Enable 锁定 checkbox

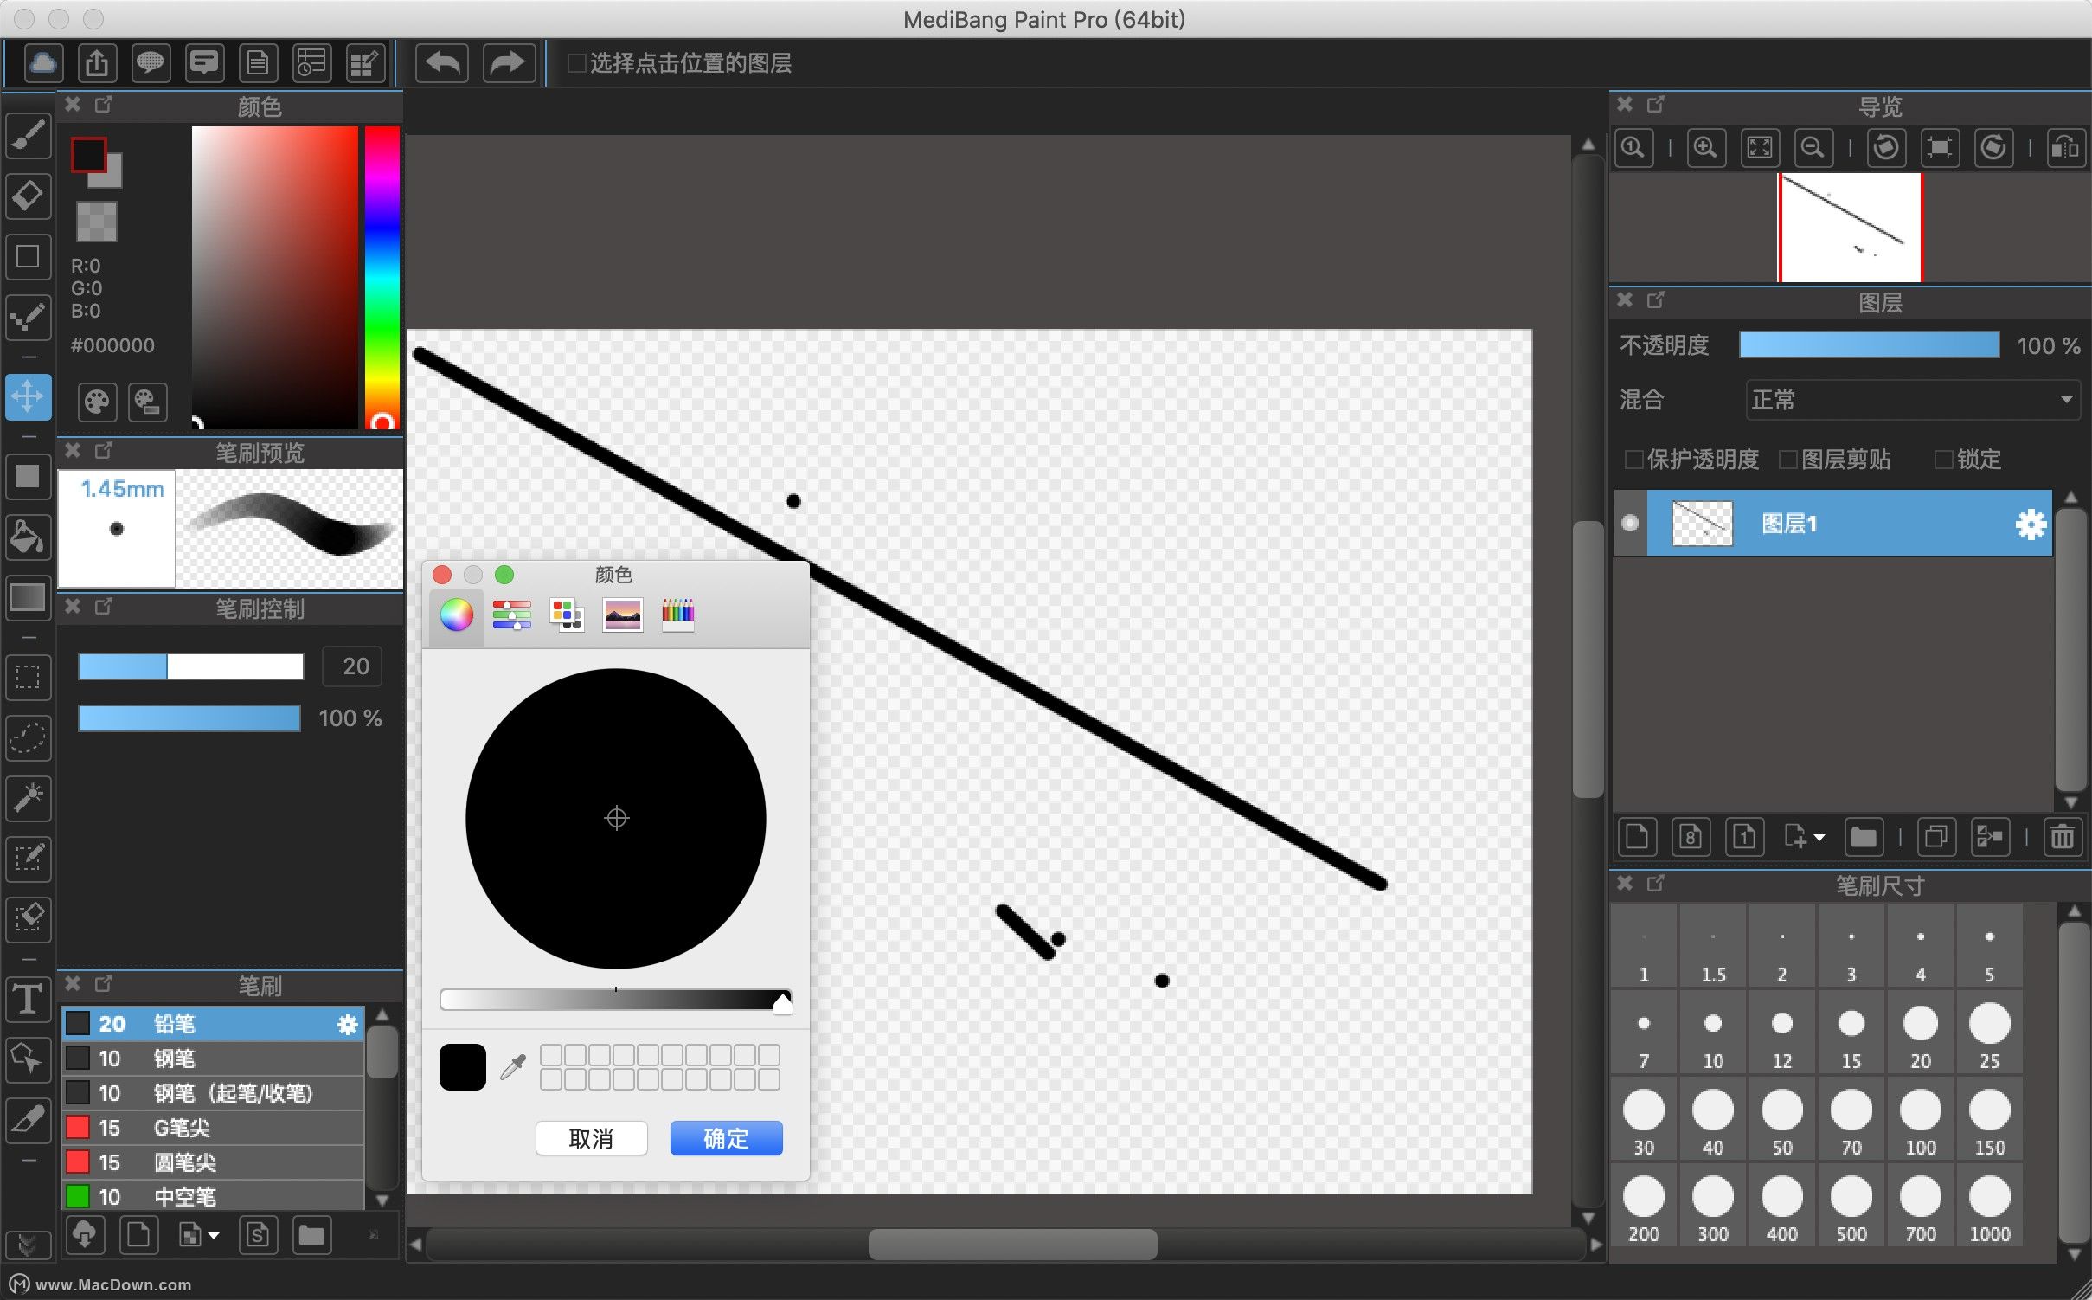click(x=1943, y=460)
